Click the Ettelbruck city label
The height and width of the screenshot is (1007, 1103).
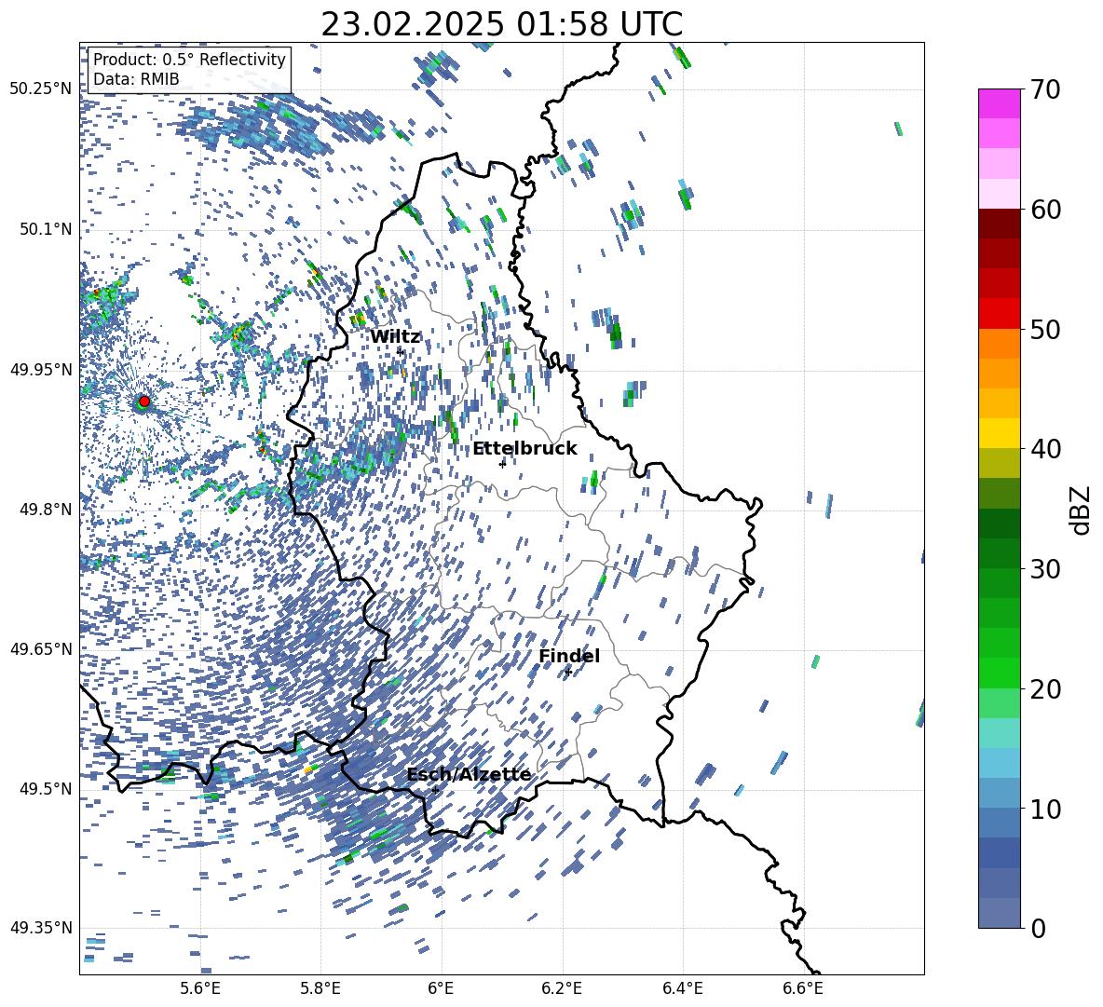click(x=524, y=448)
